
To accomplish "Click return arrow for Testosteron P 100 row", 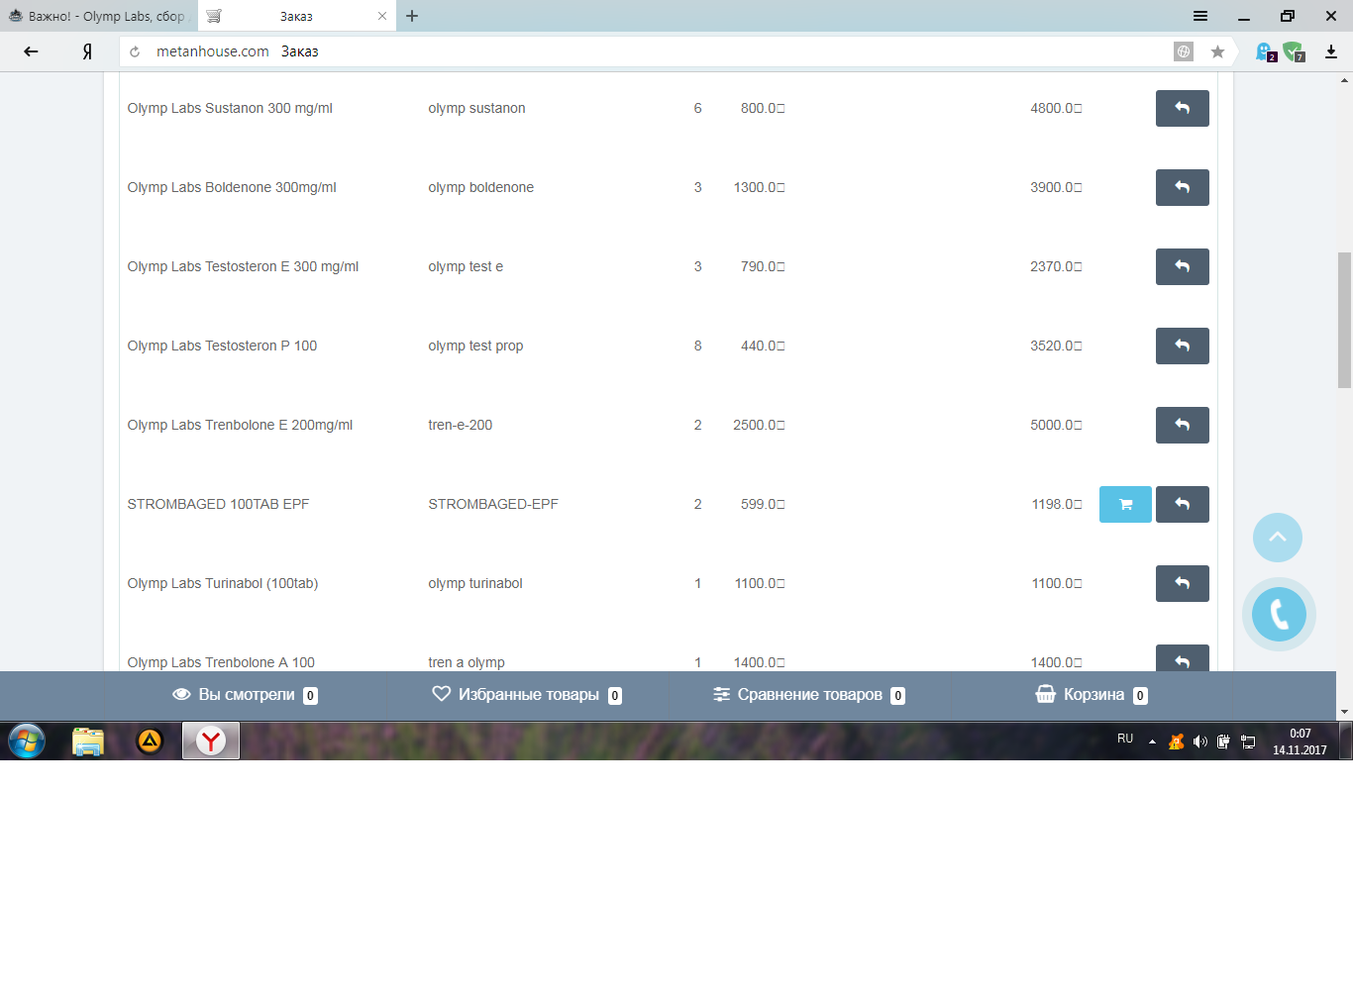I will (x=1182, y=346).
